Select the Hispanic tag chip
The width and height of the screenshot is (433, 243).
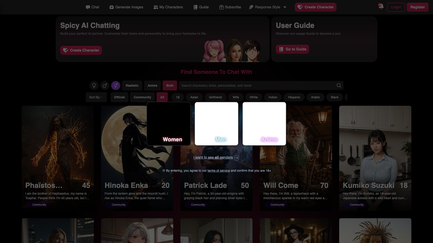point(294,97)
